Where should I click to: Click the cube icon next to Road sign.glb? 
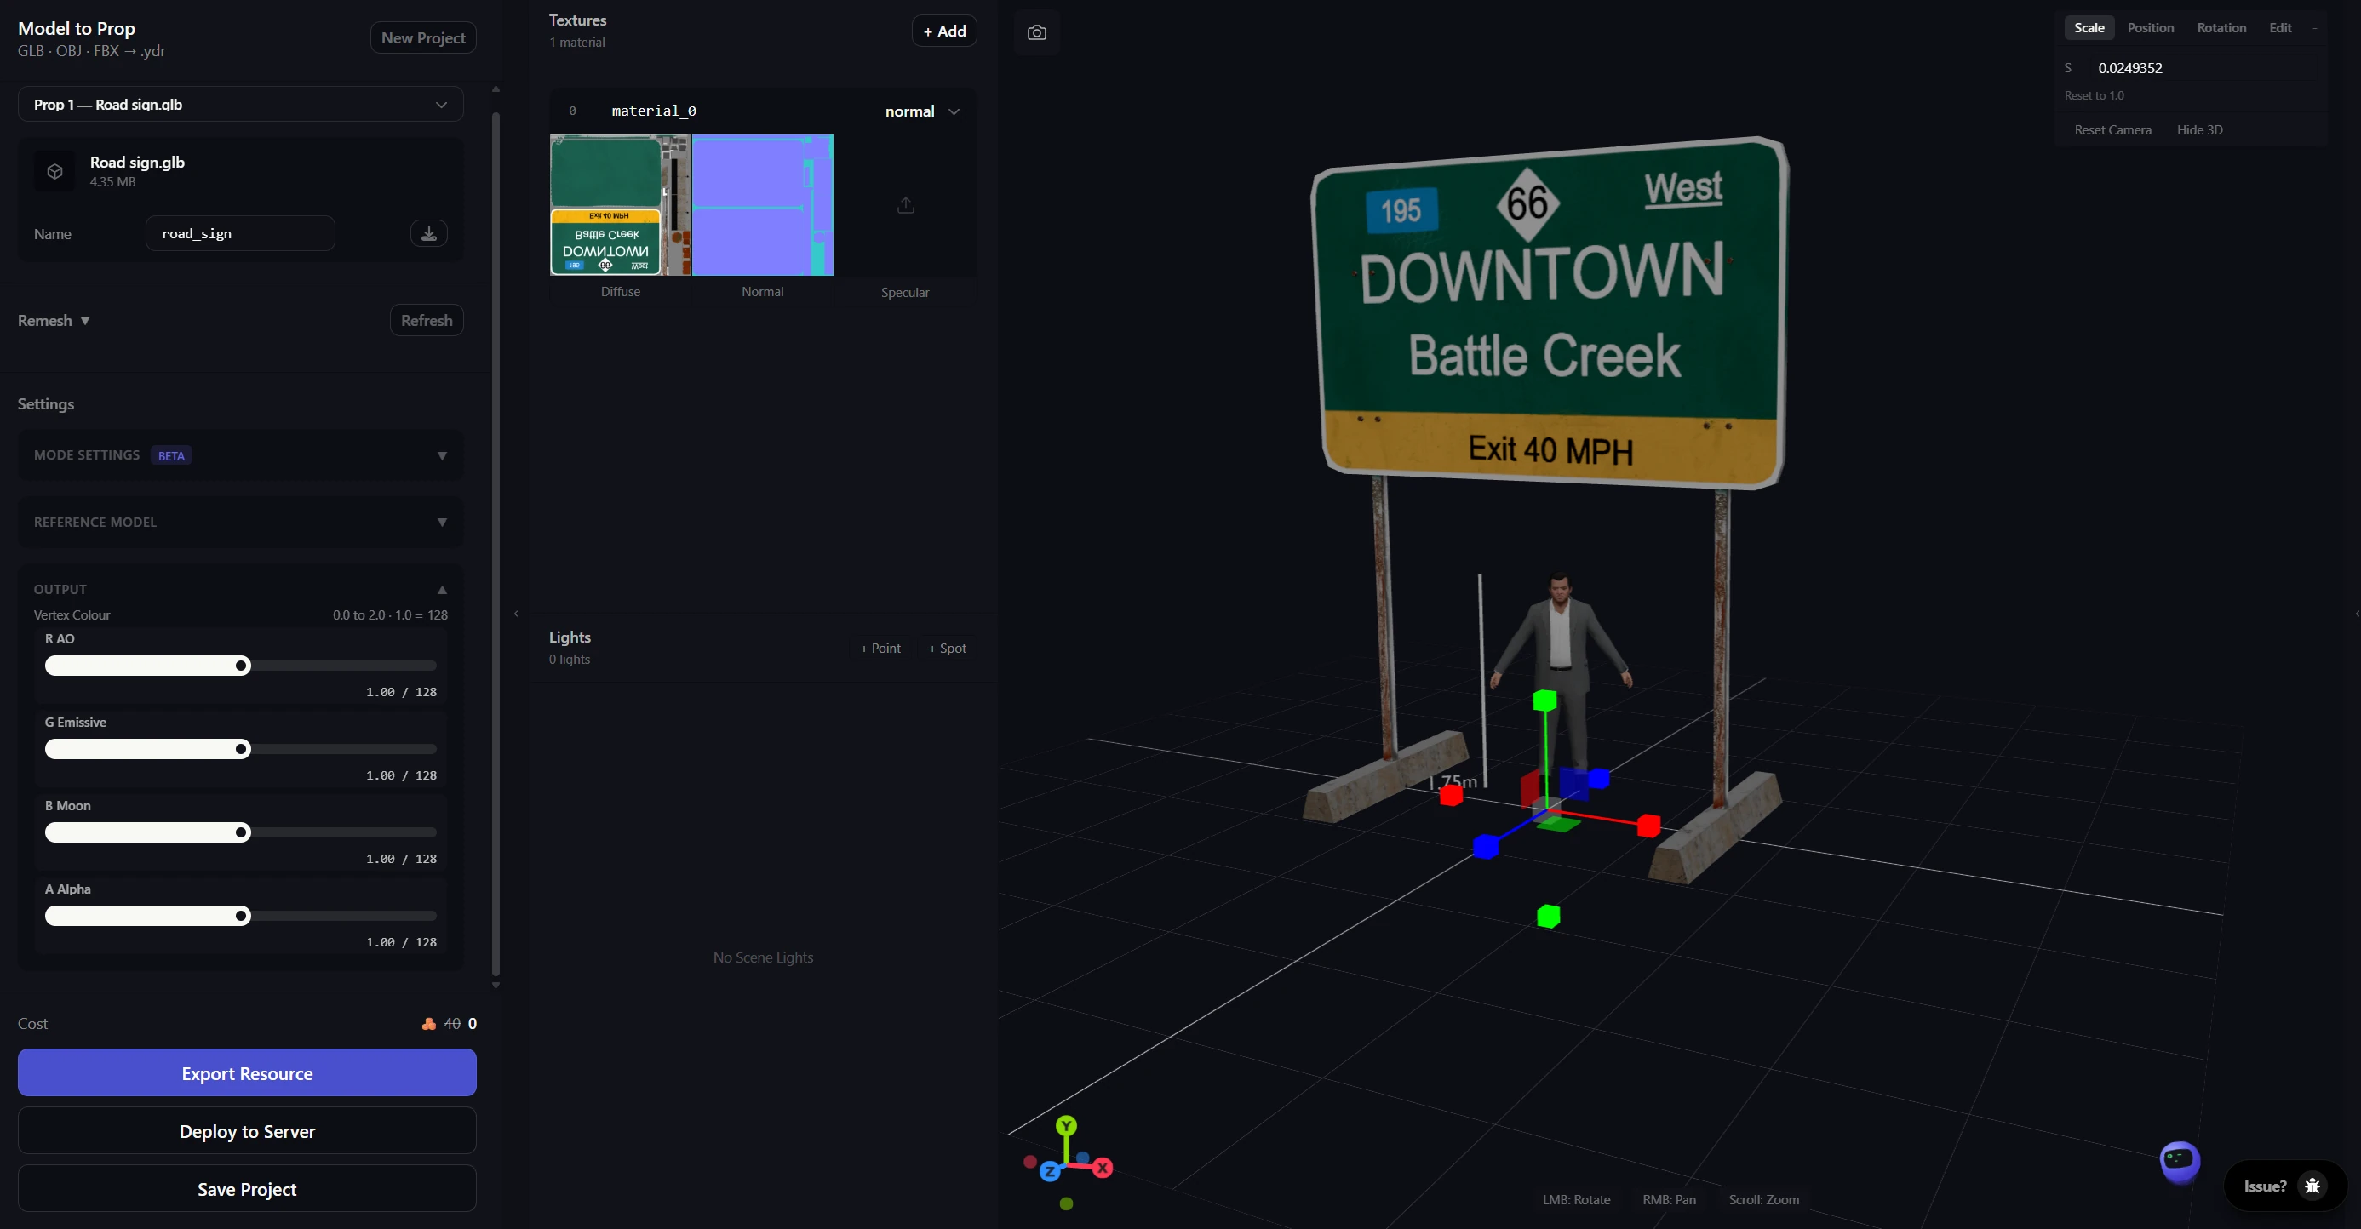click(55, 171)
